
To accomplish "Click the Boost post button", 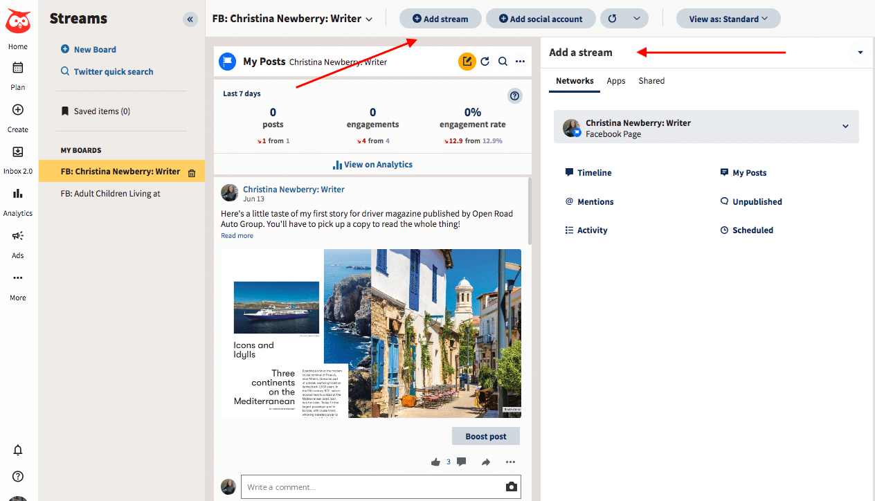I will click(486, 437).
